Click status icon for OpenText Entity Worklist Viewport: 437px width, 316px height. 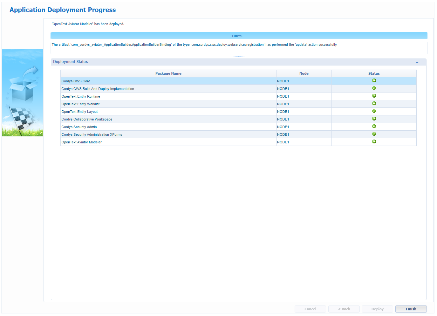[374, 104]
